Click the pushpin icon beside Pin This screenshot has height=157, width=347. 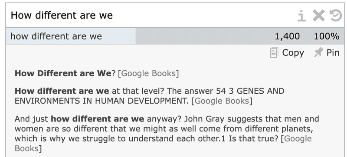(318, 52)
